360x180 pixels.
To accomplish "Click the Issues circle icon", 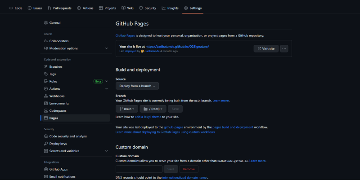I will [x=29, y=8].
